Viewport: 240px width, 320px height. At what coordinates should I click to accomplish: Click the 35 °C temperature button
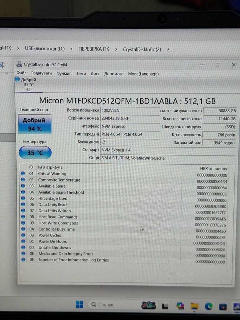pos(35,152)
